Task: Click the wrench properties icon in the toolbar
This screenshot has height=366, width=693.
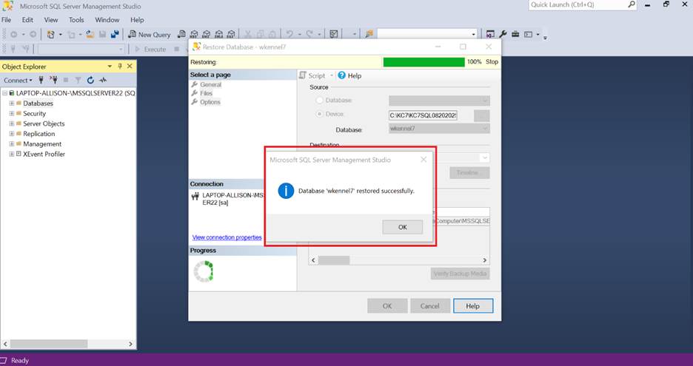Action: coord(503,34)
